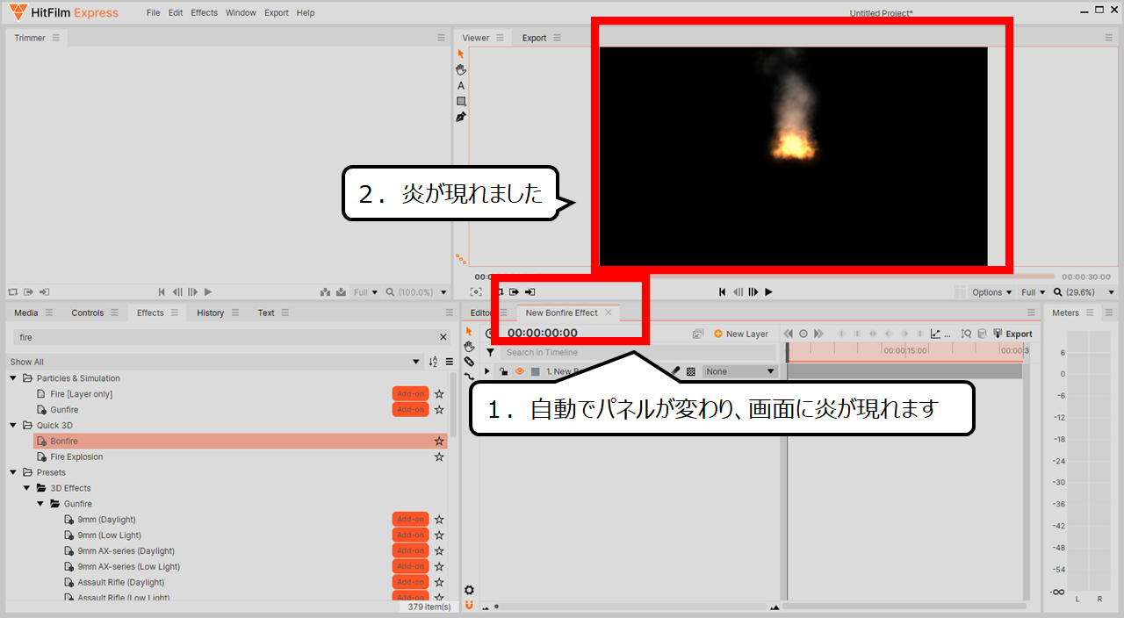Click the timeline Export button
This screenshot has width=1124, height=618.
pyautogui.click(x=1012, y=334)
